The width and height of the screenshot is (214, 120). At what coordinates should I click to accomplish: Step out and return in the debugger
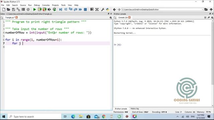pos(75,9)
